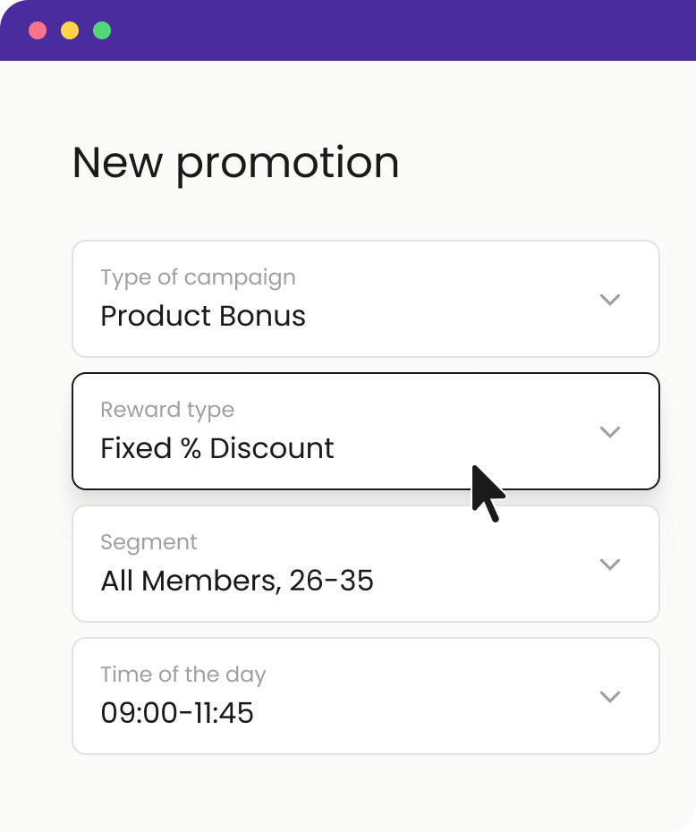Image resolution: width=696 pixels, height=832 pixels.
Task: Click the Time of the day label
Action: point(183,675)
